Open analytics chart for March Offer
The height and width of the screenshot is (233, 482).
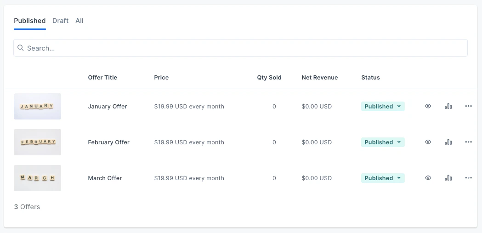point(448,178)
